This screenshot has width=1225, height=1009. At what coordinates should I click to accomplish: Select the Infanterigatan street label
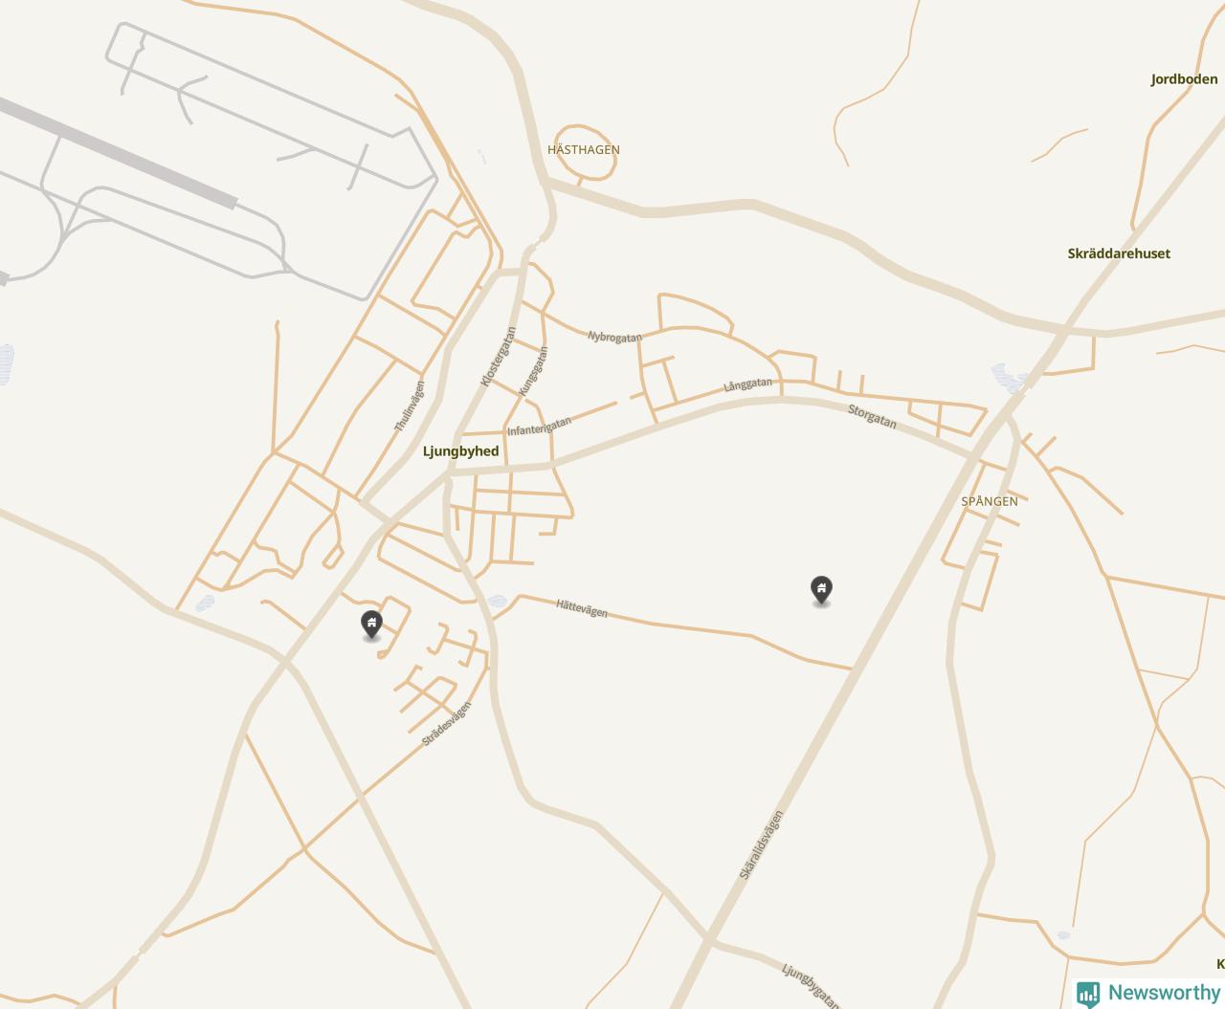coord(540,427)
